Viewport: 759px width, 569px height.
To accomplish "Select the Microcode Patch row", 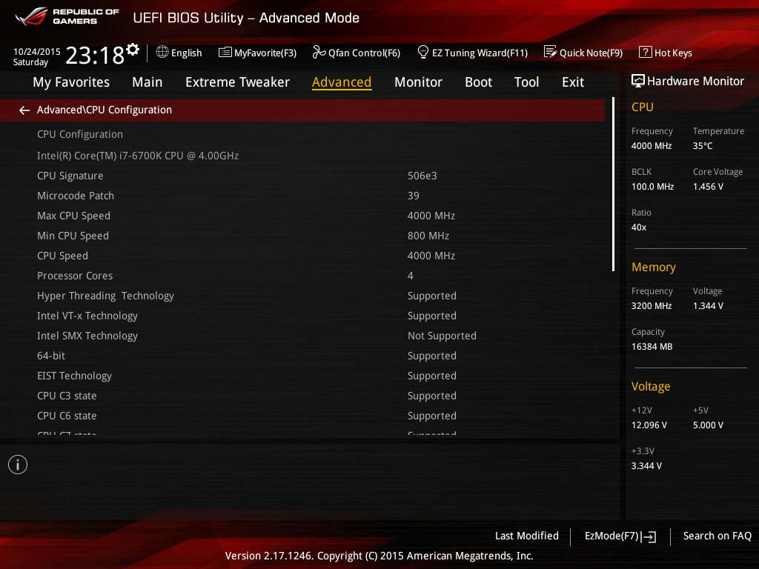I will pos(302,196).
